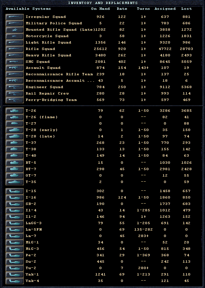205x288 pixels.
Task: Click the Military Police Squad icon
Action: 15,23
